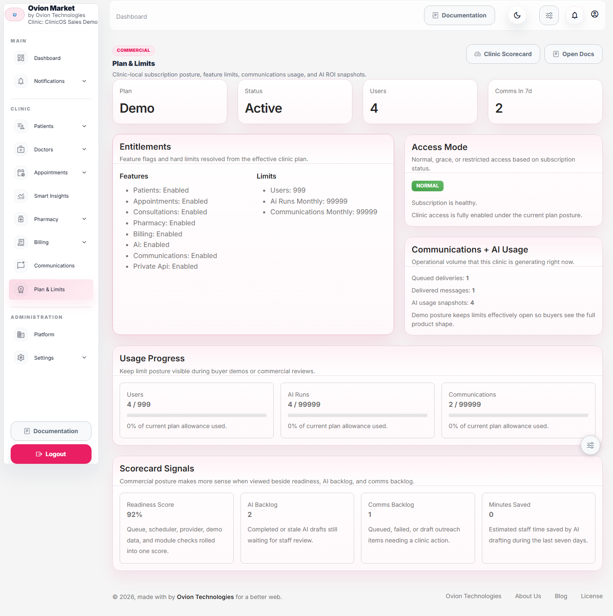613x616 pixels.
Task: Click the Dashboard breadcrumb link
Action: pyautogui.click(x=132, y=17)
